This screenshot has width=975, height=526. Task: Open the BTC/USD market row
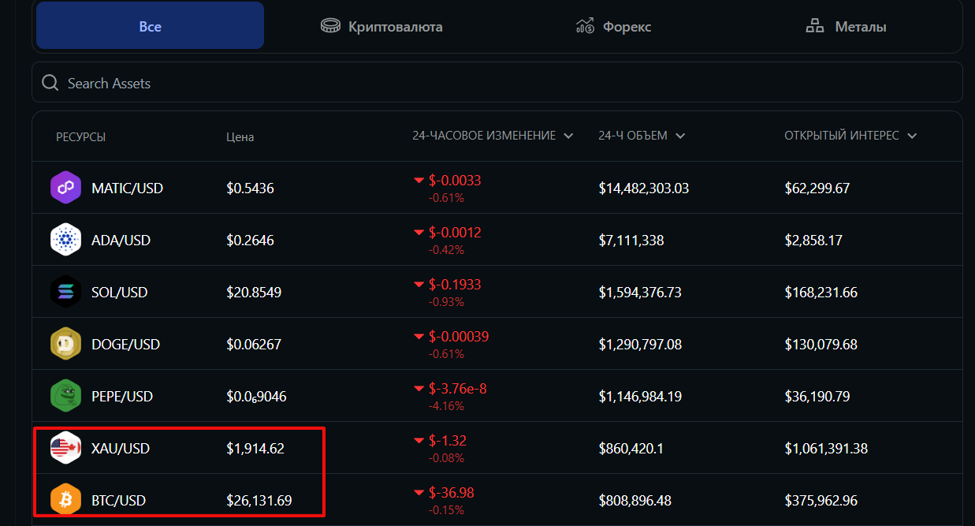[x=497, y=500]
